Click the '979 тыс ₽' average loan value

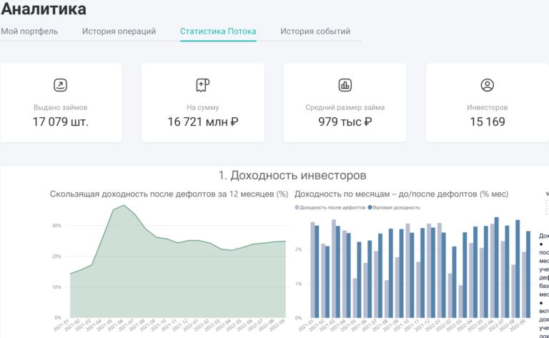click(345, 121)
